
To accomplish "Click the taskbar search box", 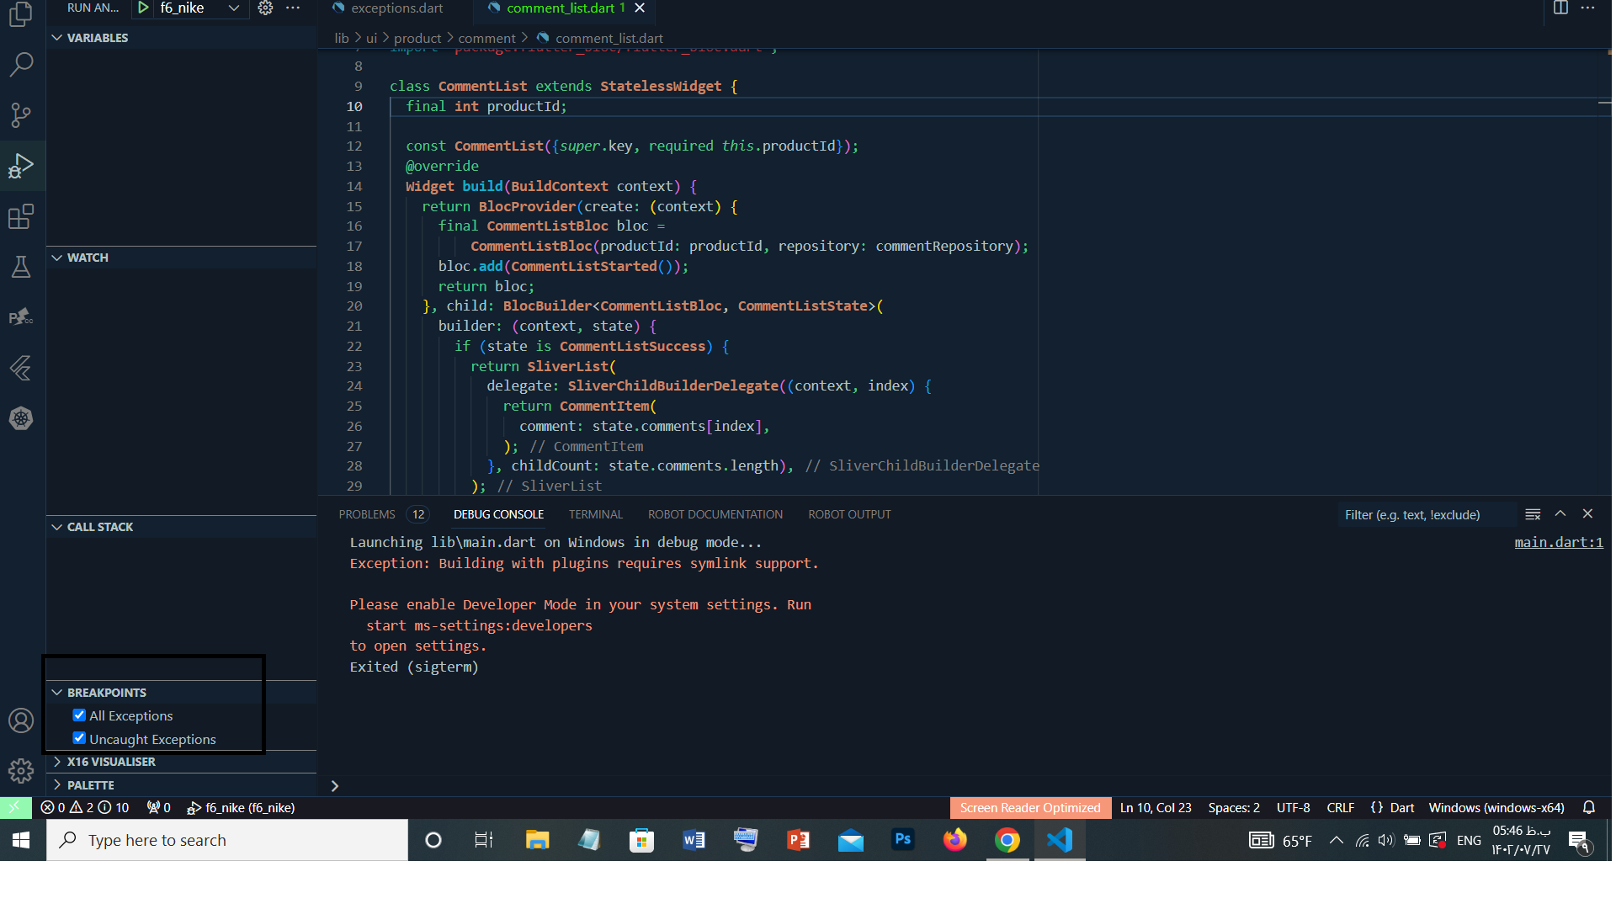I will point(227,840).
